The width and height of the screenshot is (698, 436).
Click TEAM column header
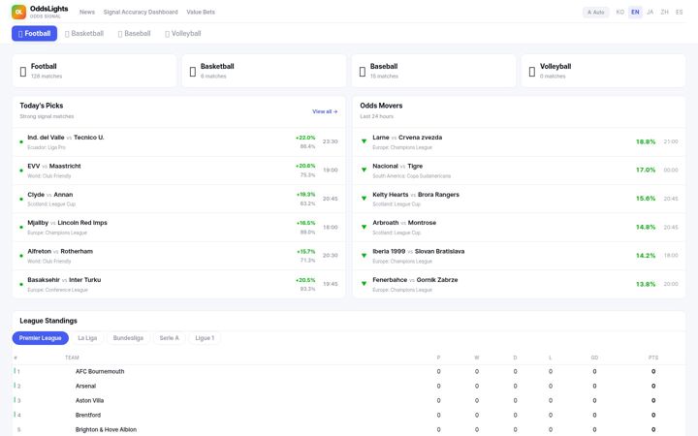(x=72, y=358)
